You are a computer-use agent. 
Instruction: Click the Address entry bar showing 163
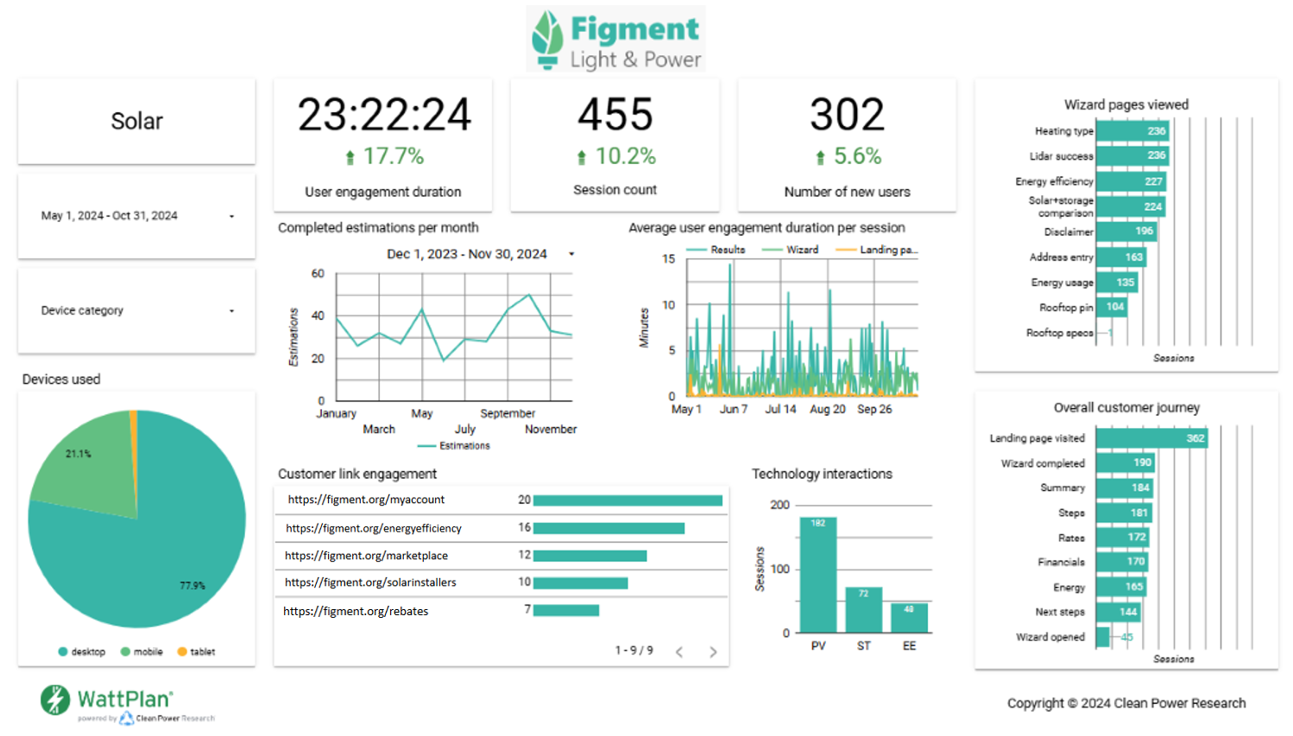point(1121,257)
